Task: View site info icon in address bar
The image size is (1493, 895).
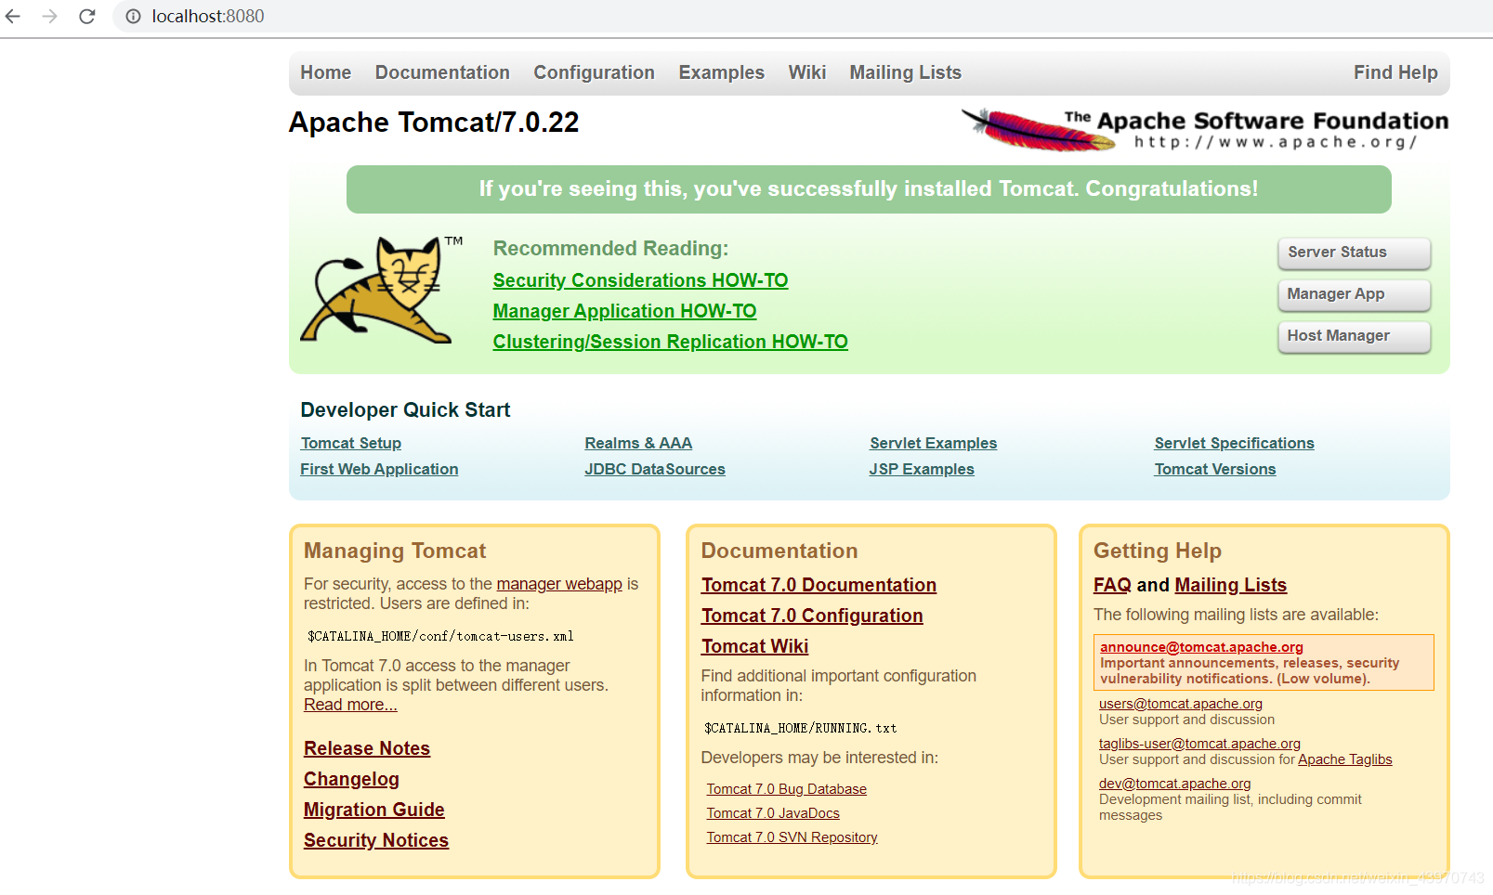Action: click(133, 16)
